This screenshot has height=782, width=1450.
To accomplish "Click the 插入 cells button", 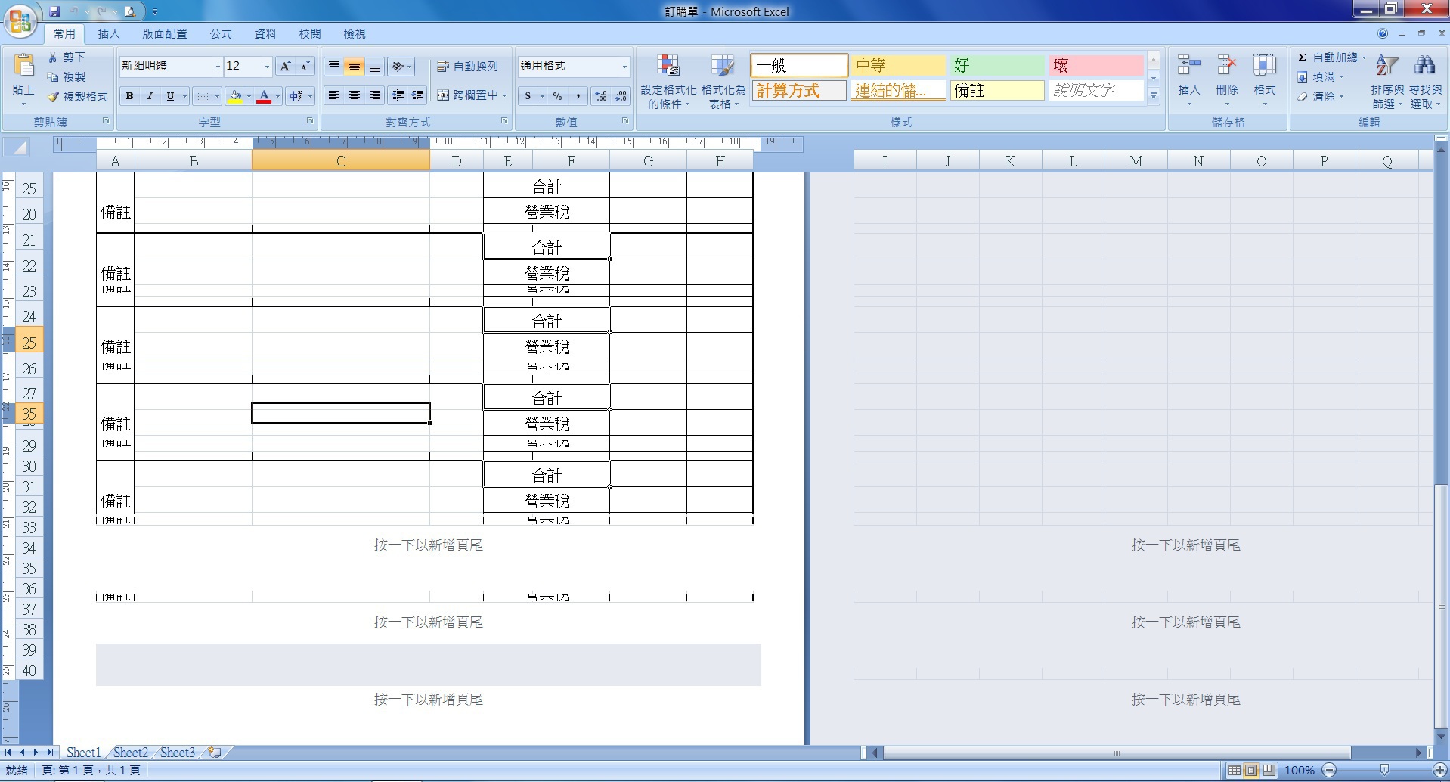I will click(1189, 79).
